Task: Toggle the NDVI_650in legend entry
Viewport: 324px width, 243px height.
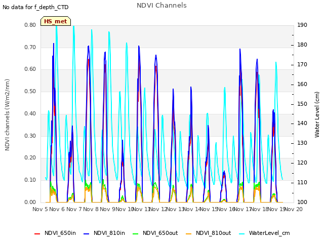Action: click(x=55, y=233)
